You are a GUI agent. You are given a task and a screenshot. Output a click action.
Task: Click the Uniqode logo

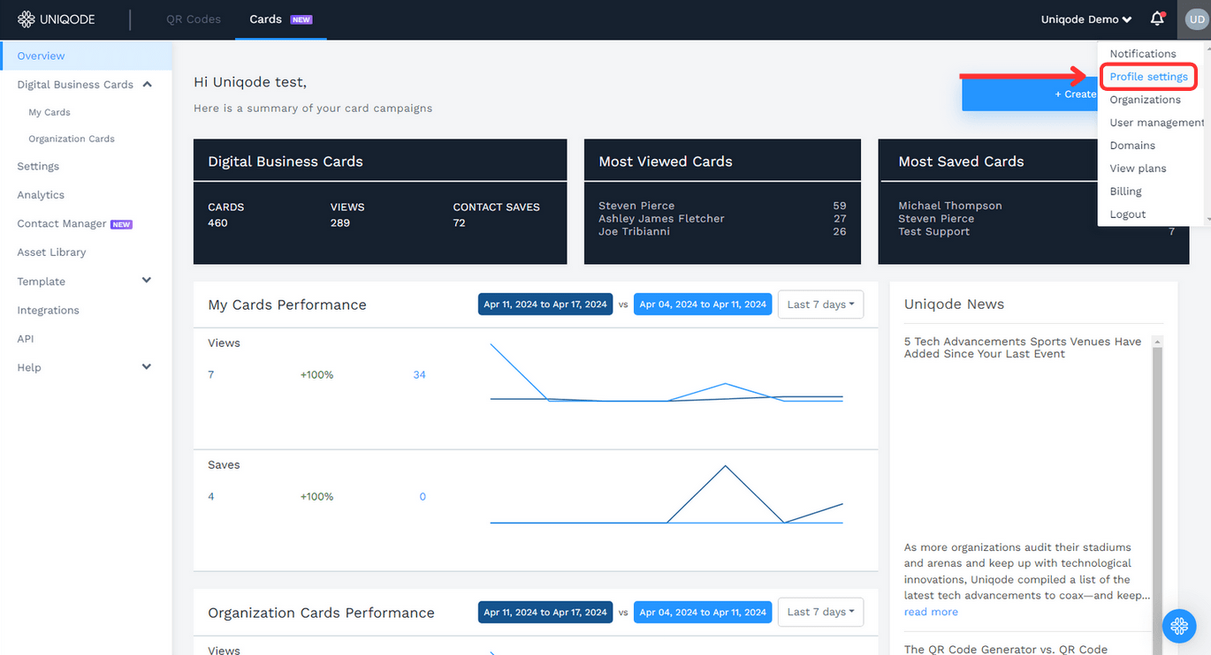57,19
